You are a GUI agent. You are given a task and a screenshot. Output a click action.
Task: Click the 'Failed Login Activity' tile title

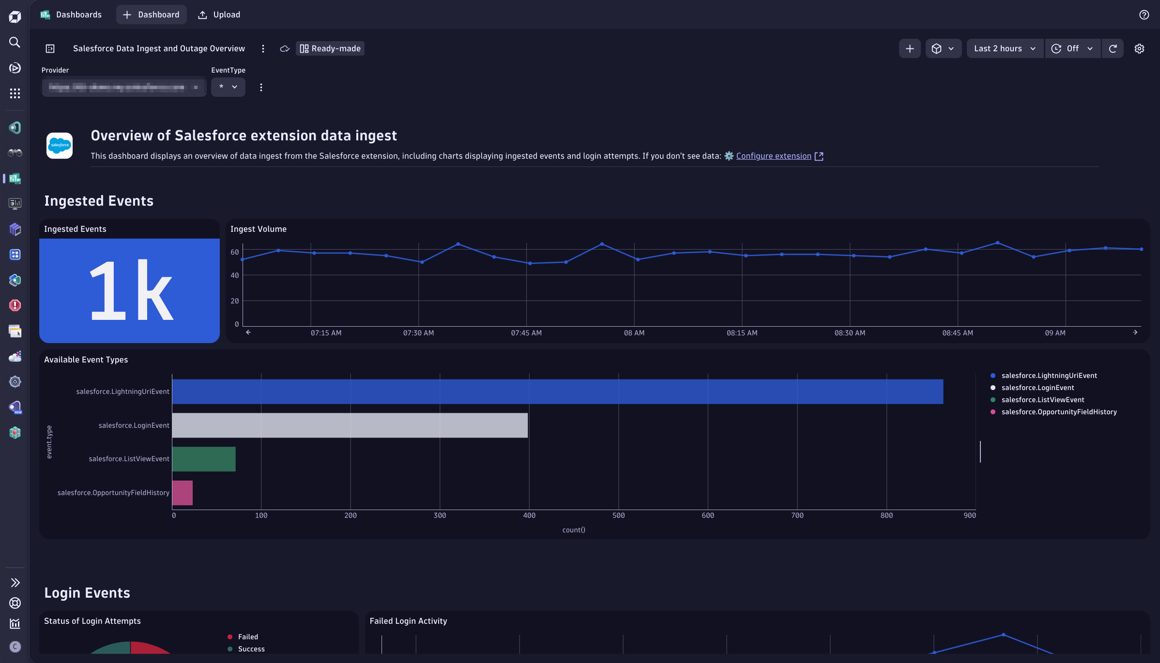click(408, 621)
